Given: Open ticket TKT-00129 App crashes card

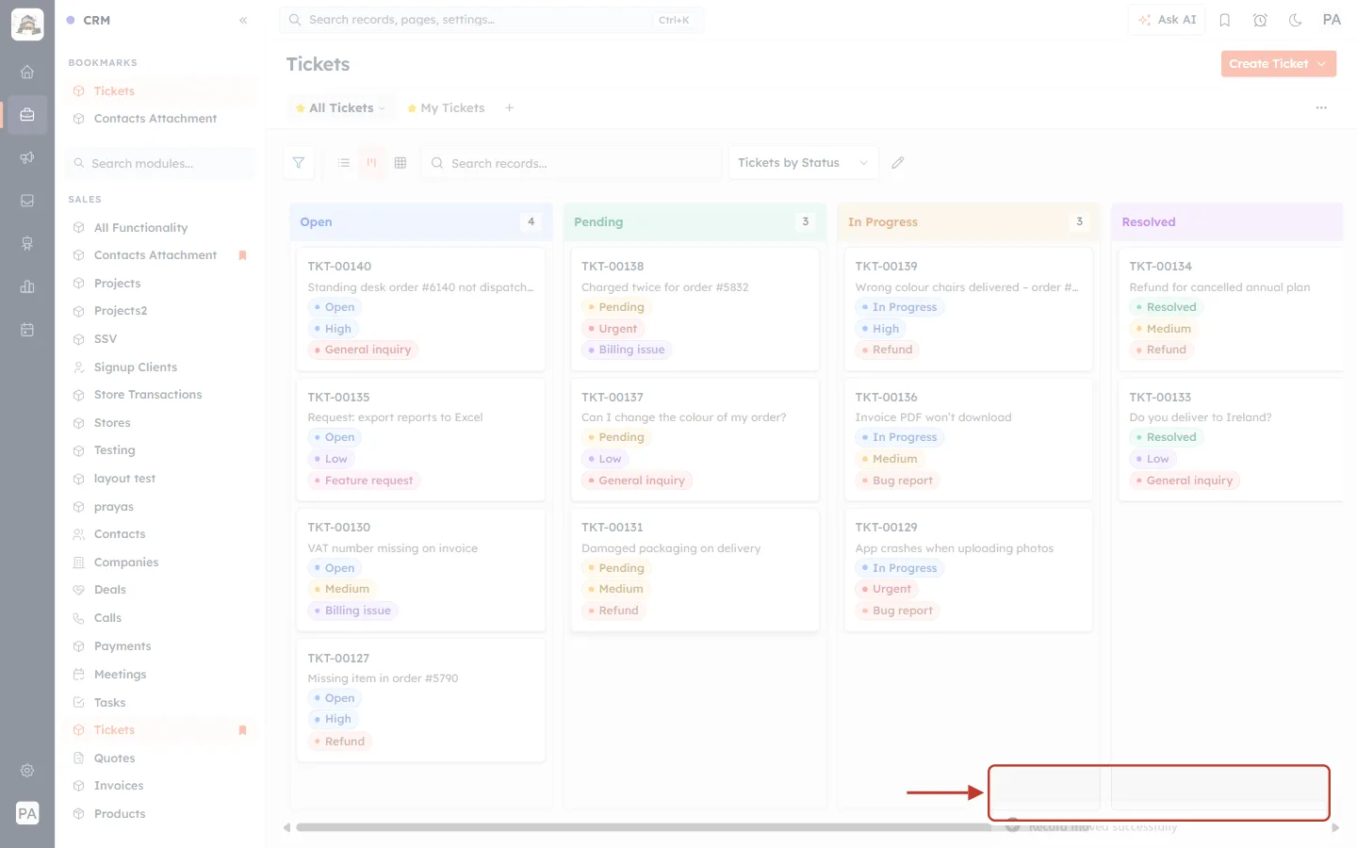Looking at the screenshot, I should [969, 570].
